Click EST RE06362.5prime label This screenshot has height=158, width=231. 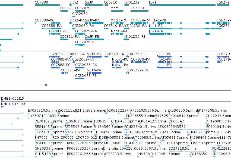tap(78, 121)
